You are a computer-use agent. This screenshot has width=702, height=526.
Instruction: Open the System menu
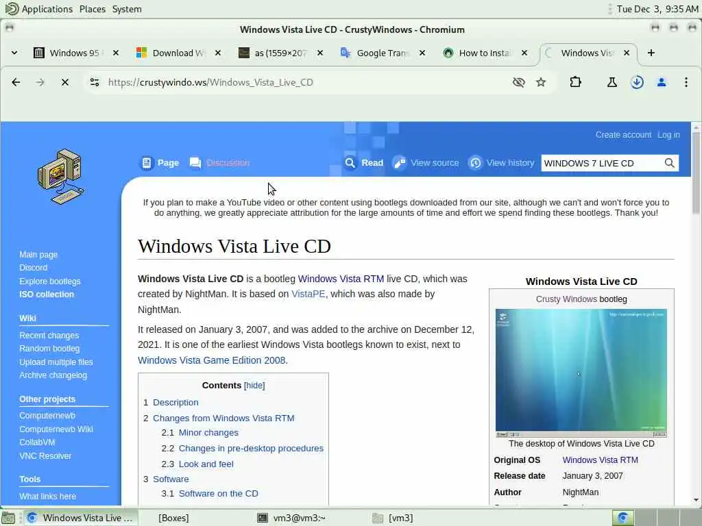click(x=127, y=9)
